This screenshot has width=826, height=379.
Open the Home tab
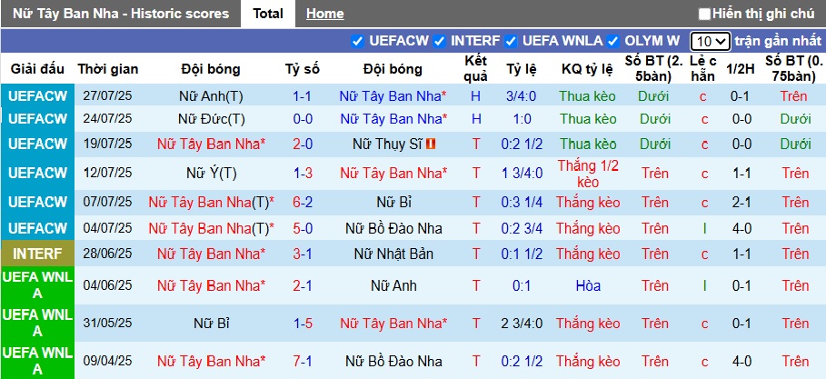point(324,14)
